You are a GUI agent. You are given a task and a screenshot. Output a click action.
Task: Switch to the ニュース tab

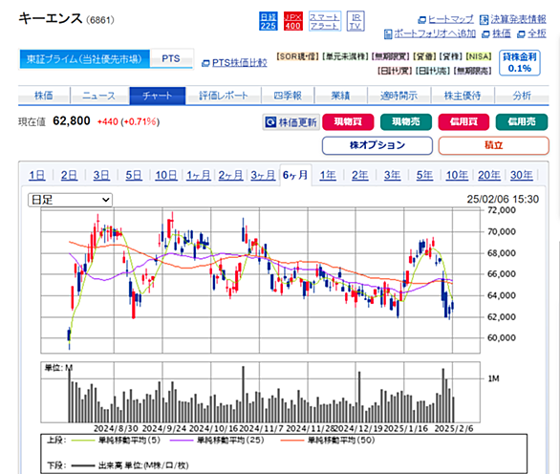(99, 96)
